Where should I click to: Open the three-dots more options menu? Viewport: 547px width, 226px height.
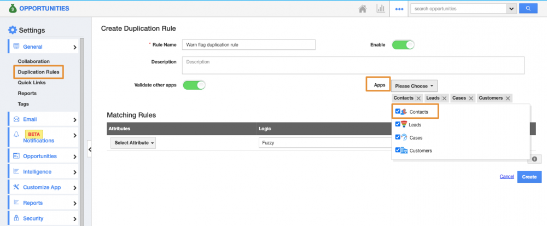point(399,9)
